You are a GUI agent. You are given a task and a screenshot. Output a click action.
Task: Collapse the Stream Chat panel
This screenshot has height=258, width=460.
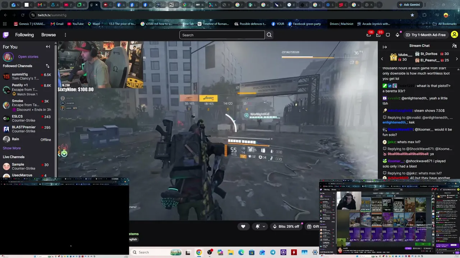tap(385, 47)
